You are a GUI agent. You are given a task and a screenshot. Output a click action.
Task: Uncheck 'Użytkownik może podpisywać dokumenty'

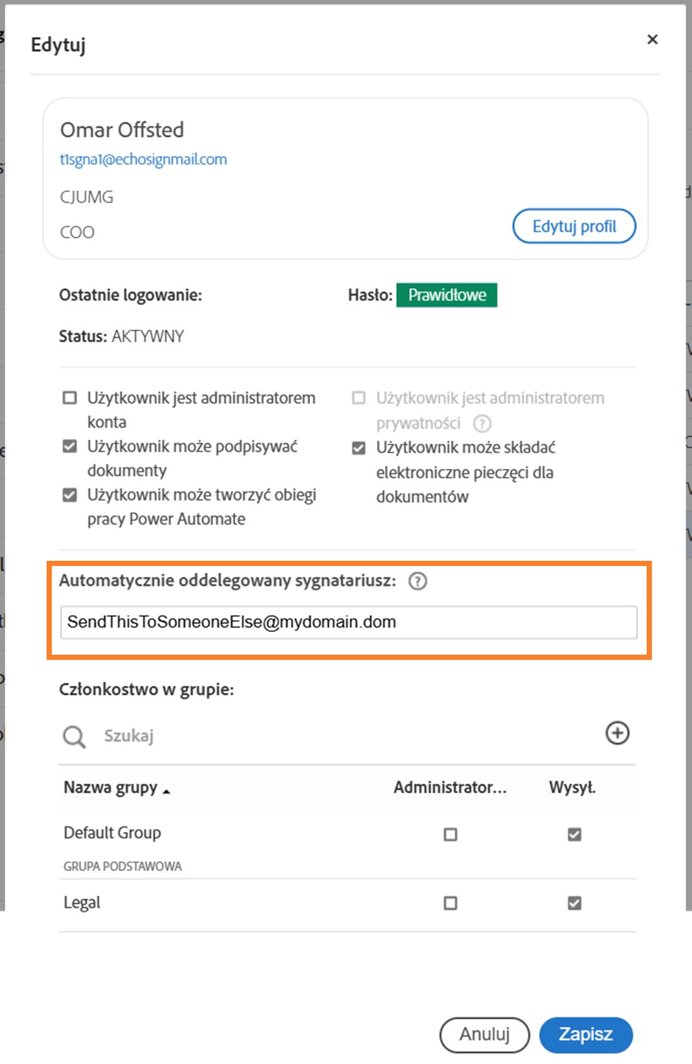point(70,446)
